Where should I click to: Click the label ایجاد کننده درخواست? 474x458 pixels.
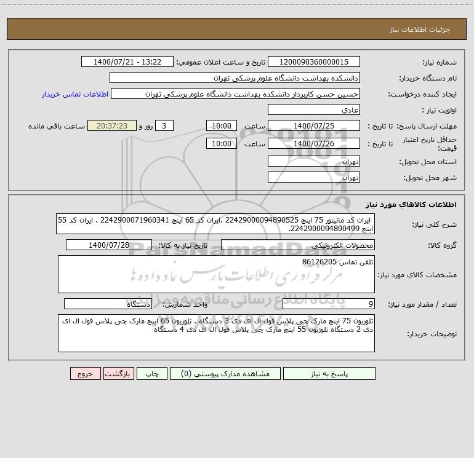[x=422, y=94]
